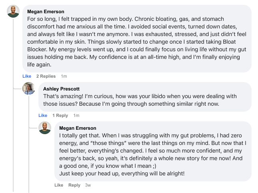This screenshot has height=193, width=258.
Task: Open Megan Emerson's avatar on nested reply
Action: 45,128
